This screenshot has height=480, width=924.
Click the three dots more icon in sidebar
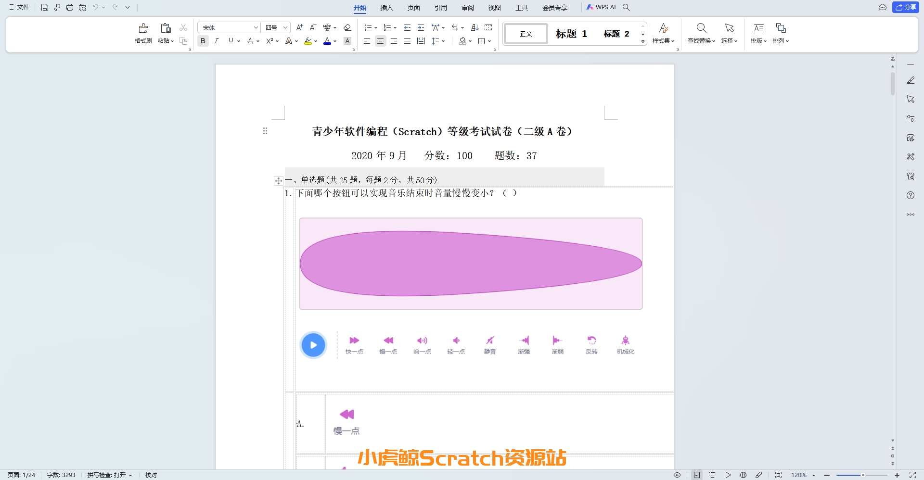(911, 215)
